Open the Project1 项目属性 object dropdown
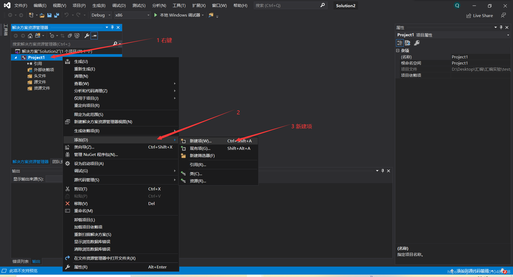 [508, 35]
